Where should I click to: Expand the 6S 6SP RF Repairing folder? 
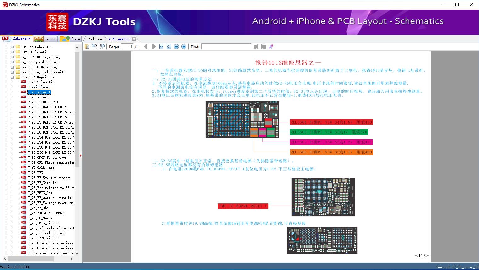(x=12, y=67)
